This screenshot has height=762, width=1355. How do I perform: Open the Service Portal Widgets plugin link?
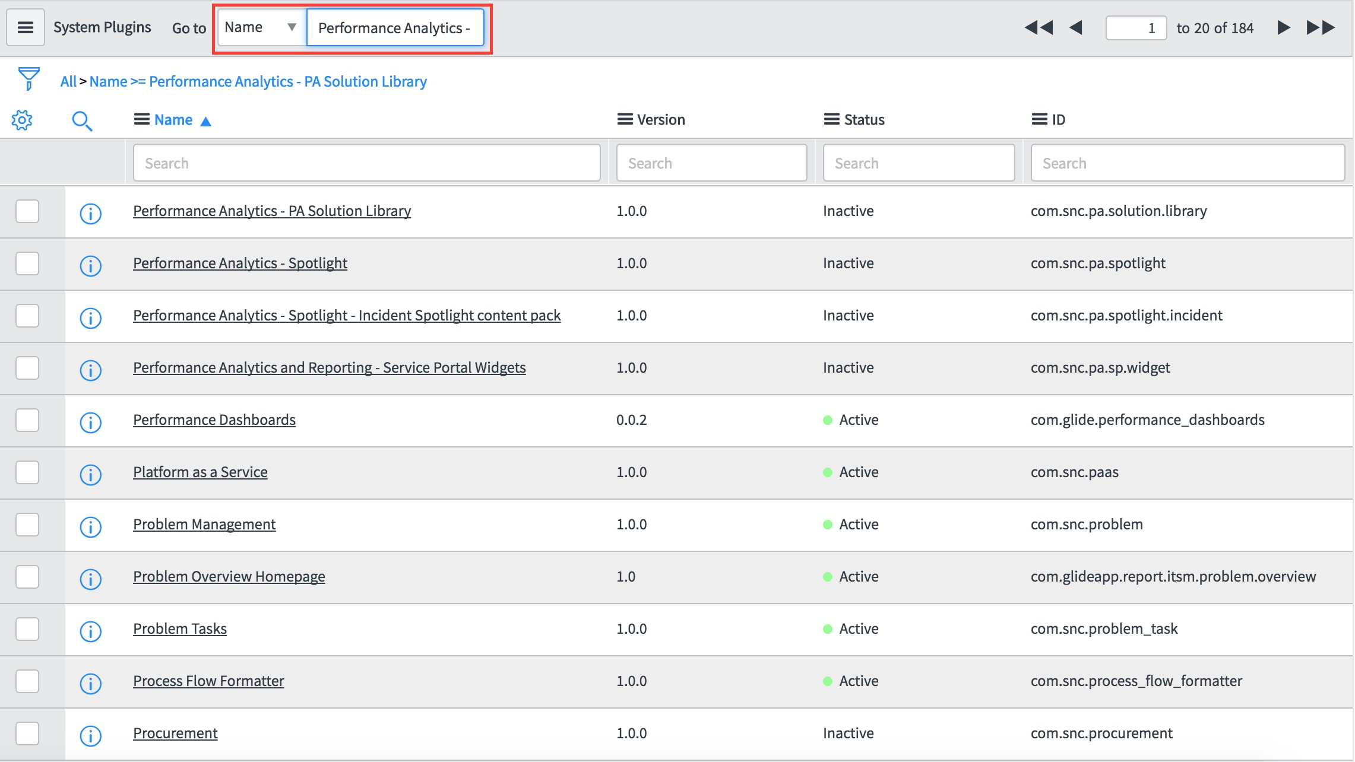click(330, 367)
